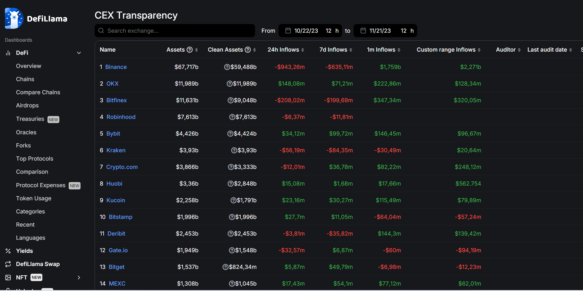Open Categories in the sidebar
This screenshot has width=583, height=291.
30,212
